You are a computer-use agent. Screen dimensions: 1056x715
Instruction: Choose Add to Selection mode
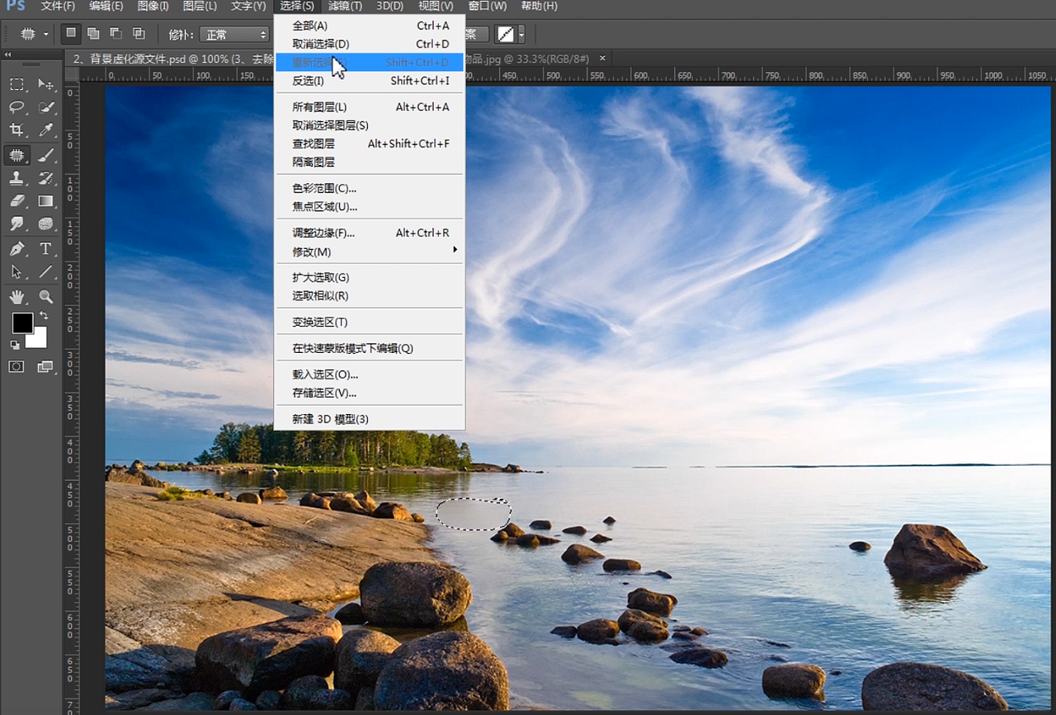click(x=93, y=34)
